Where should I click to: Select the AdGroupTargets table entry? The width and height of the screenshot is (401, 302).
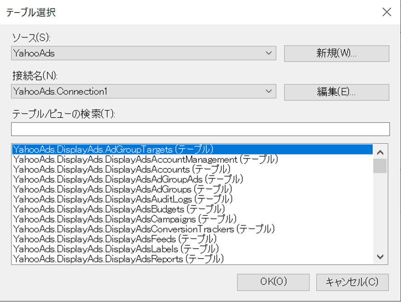pyautogui.click(x=113, y=149)
